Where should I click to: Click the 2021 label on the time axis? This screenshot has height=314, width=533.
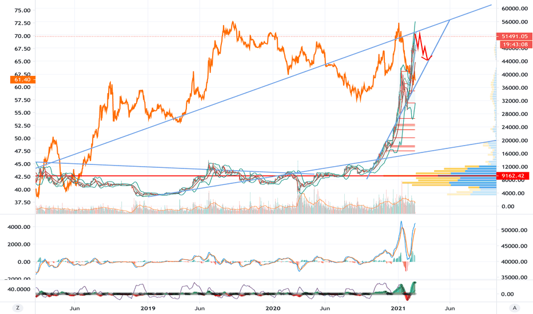click(x=397, y=308)
